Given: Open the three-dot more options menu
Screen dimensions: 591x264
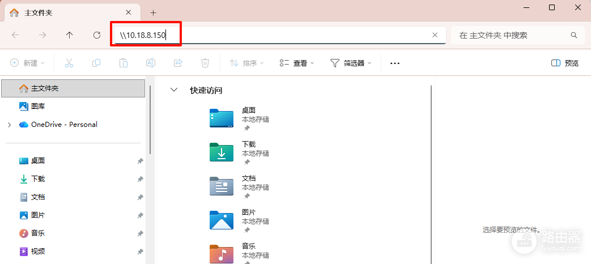Looking at the screenshot, I should (394, 63).
